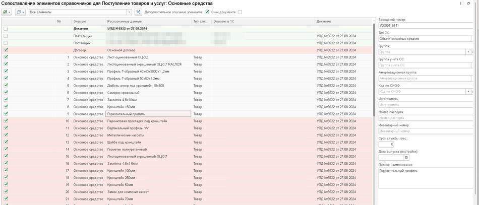Click the 'Распознанные данные' column header
Viewport: 479px width, 205px height.
[148, 21]
